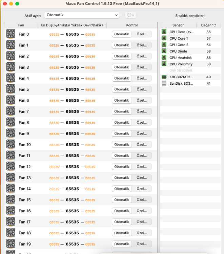Click the CPU Proximity chip icon
The image size is (224, 254).
point(164,64)
